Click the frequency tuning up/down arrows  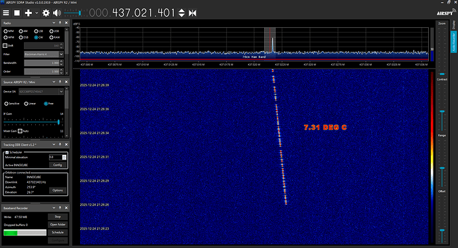pos(181,13)
